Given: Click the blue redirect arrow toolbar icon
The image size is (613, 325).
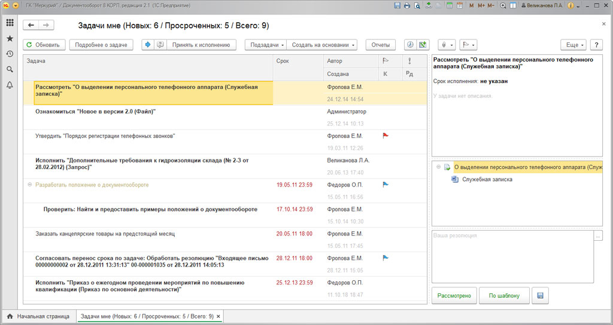Looking at the screenshot, I should [148, 45].
